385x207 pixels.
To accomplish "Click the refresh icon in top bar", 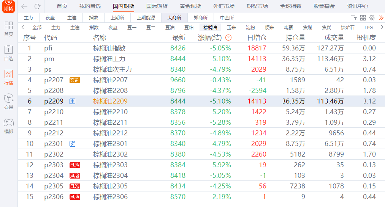I will (x=37, y=6).
